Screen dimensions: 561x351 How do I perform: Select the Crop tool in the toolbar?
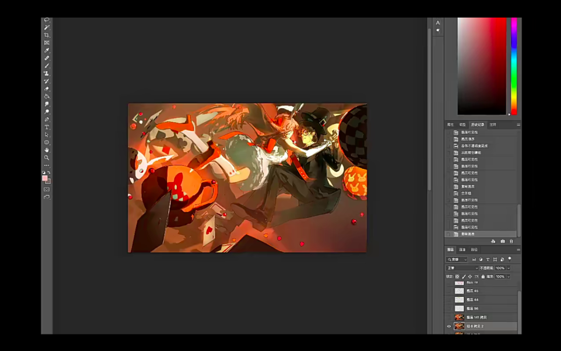47,35
